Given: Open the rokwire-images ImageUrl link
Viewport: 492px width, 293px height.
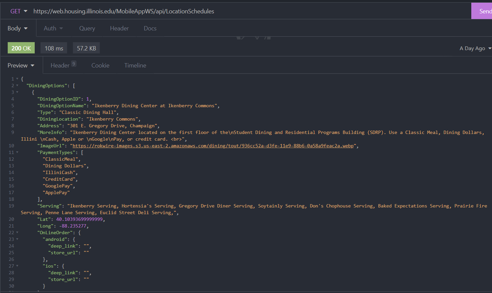Looking at the screenshot, I should 213,146.
